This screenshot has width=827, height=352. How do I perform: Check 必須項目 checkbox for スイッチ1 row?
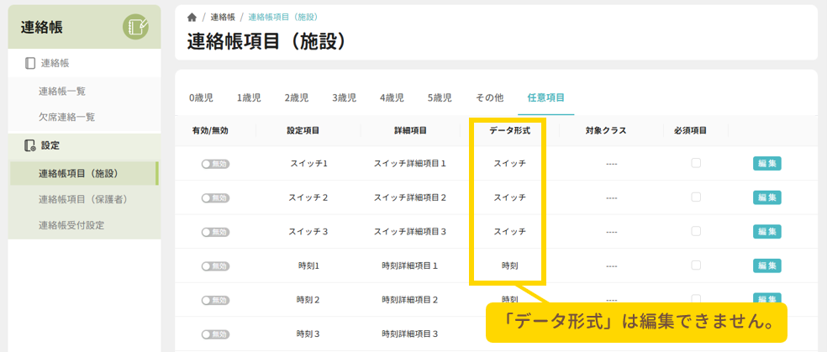[x=696, y=163]
